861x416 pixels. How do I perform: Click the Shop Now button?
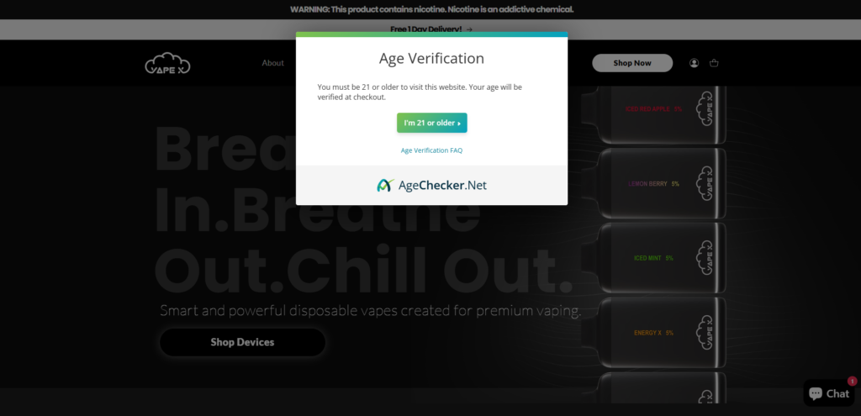[632, 63]
